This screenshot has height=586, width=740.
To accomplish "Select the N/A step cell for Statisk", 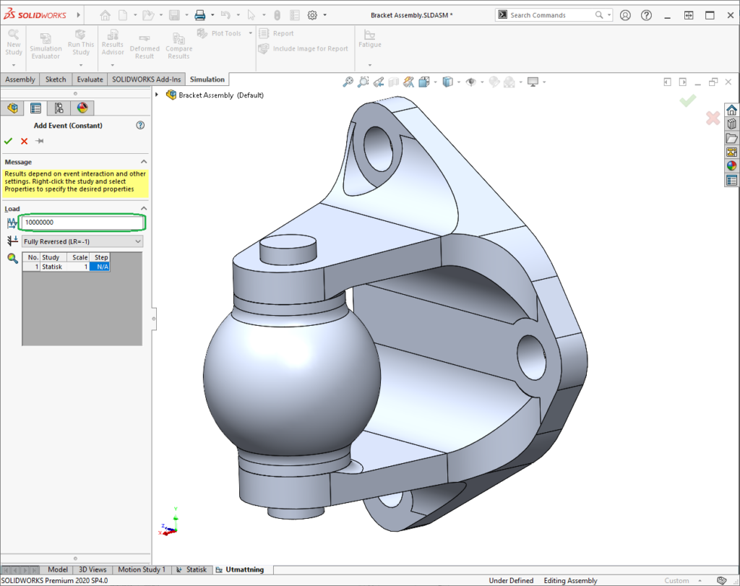I will pyautogui.click(x=100, y=267).
